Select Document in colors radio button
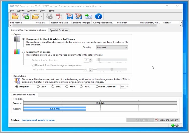Image resolution: width=189 pixels, height=133 pixels. (x=23, y=52)
